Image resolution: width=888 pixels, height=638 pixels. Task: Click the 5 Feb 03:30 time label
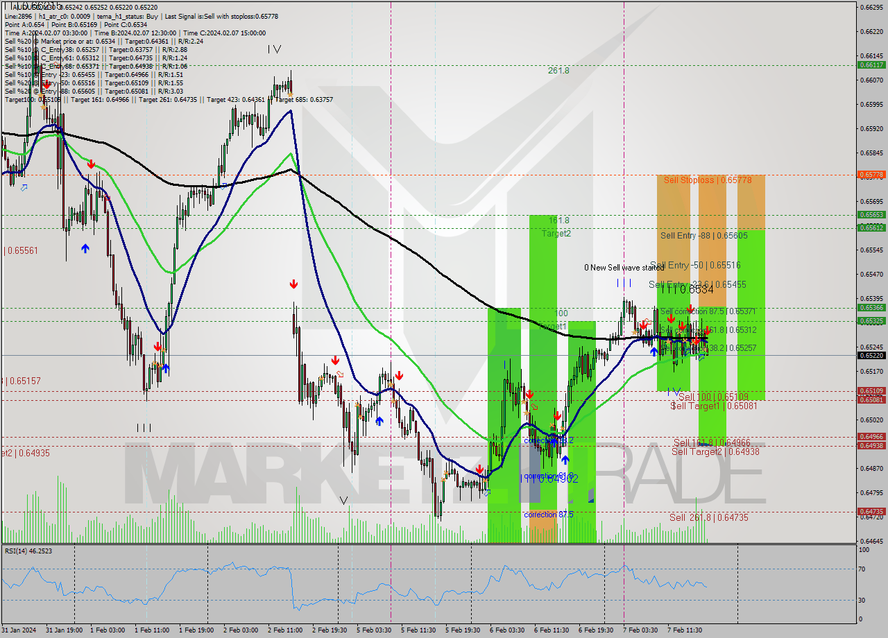[x=375, y=630]
